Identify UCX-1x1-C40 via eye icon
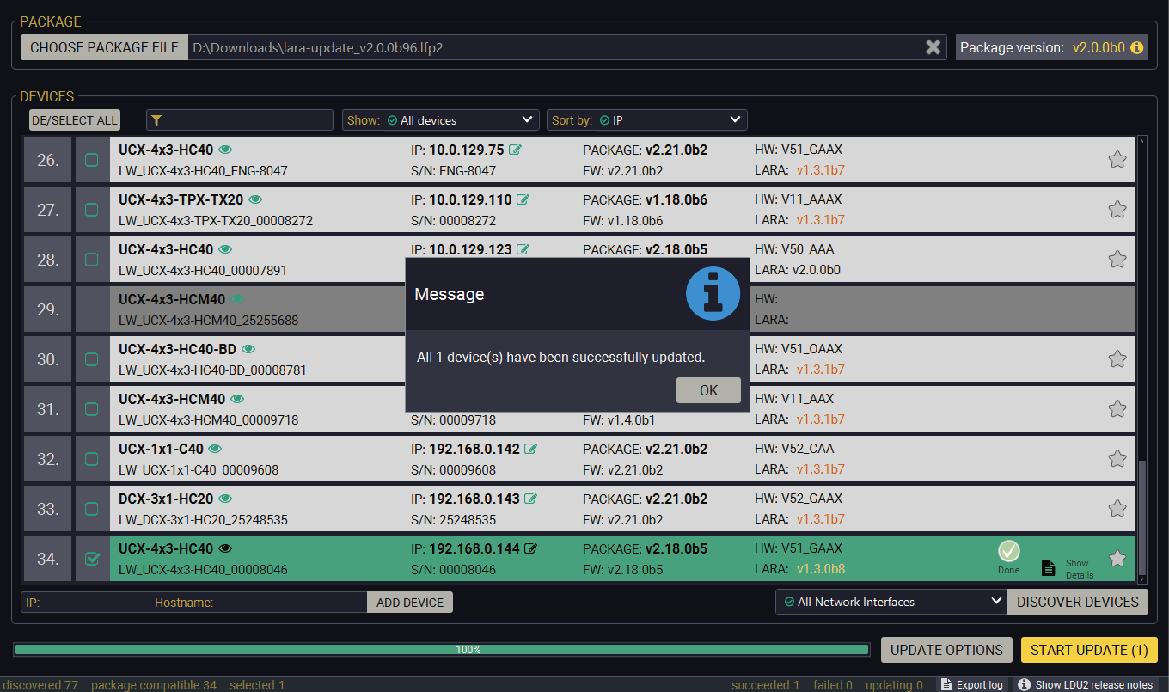1169x692 pixels. pos(215,449)
